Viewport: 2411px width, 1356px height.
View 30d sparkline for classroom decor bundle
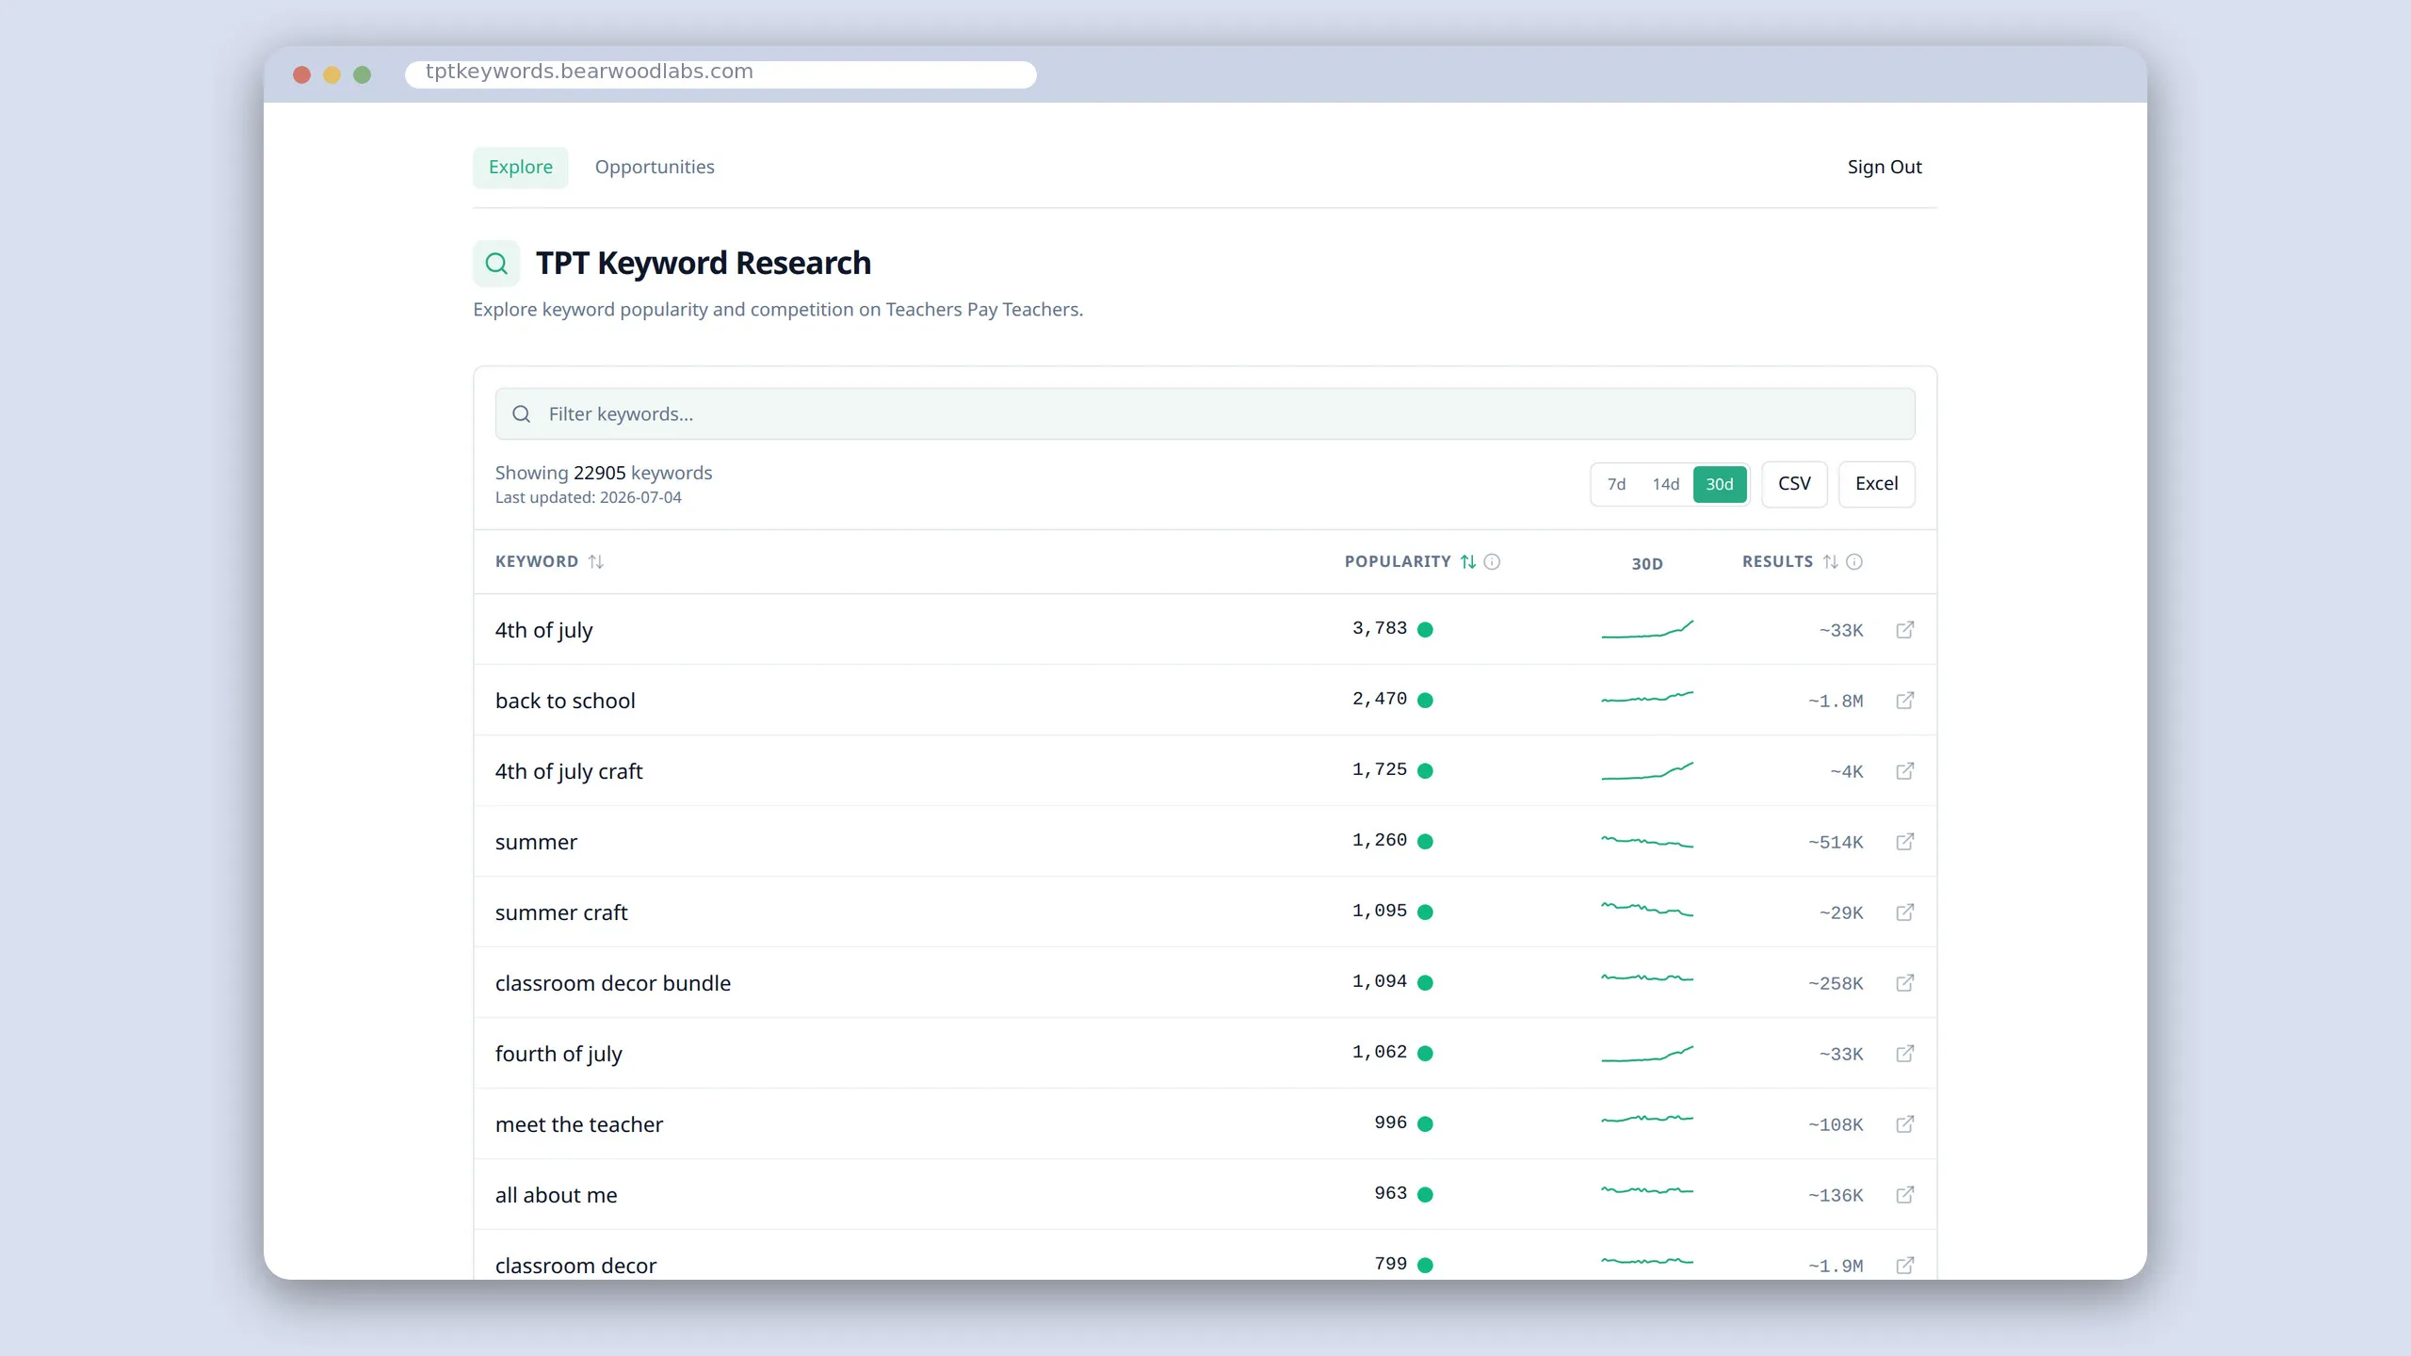point(1647,978)
